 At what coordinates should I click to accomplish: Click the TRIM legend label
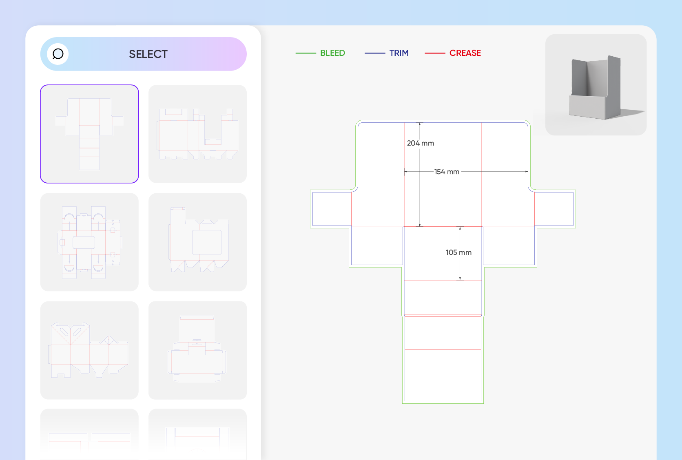point(399,53)
